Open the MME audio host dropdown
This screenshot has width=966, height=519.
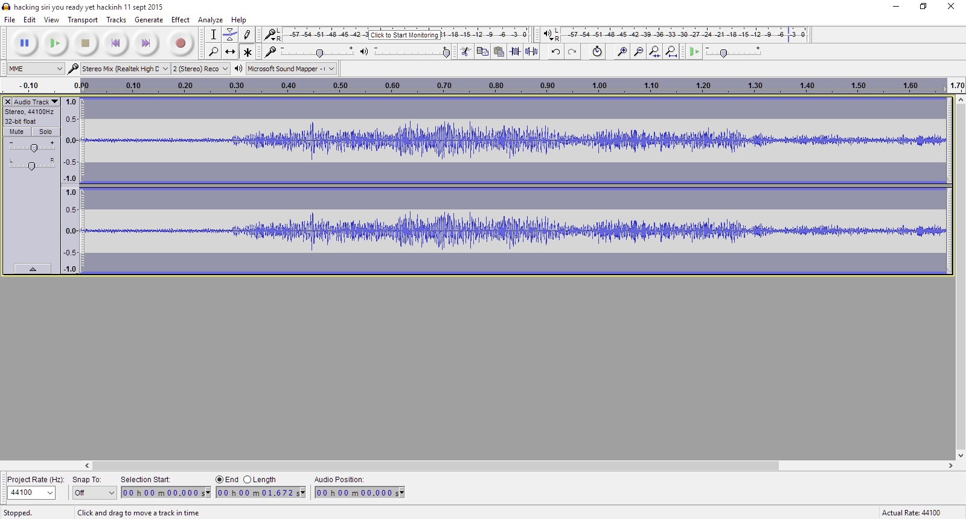(x=36, y=69)
